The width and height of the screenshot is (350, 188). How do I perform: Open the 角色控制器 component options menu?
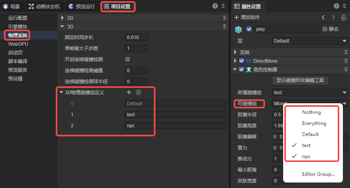coord(345,69)
